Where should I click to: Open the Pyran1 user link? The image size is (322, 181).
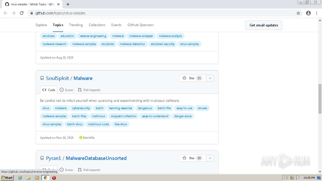click(54, 158)
